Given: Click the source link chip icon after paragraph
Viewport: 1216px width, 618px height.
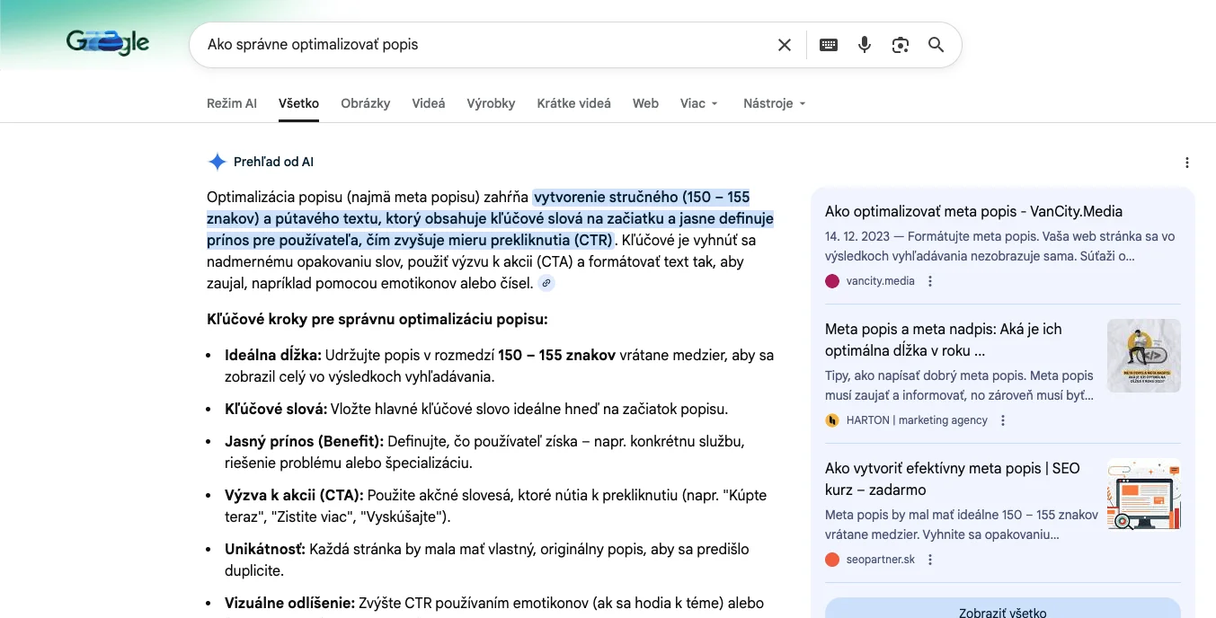Looking at the screenshot, I should coord(546,284).
